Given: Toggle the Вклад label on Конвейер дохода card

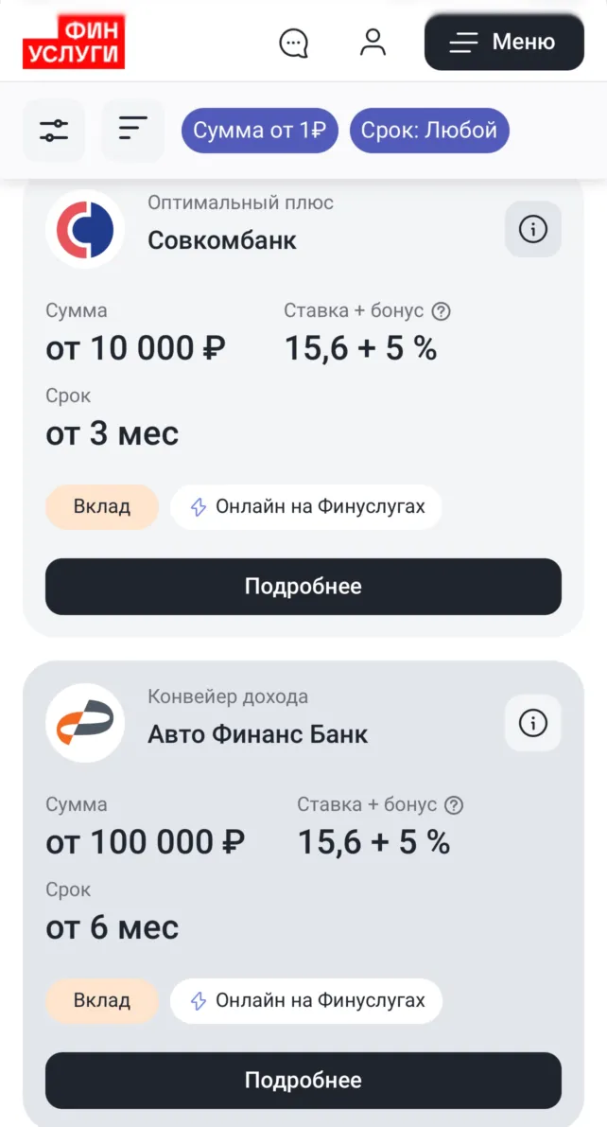Looking at the screenshot, I should click(x=101, y=1000).
